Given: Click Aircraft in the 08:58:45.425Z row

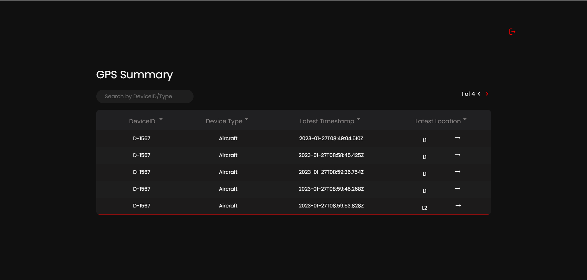Looking at the screenshot, I should (x=228, y=155).
